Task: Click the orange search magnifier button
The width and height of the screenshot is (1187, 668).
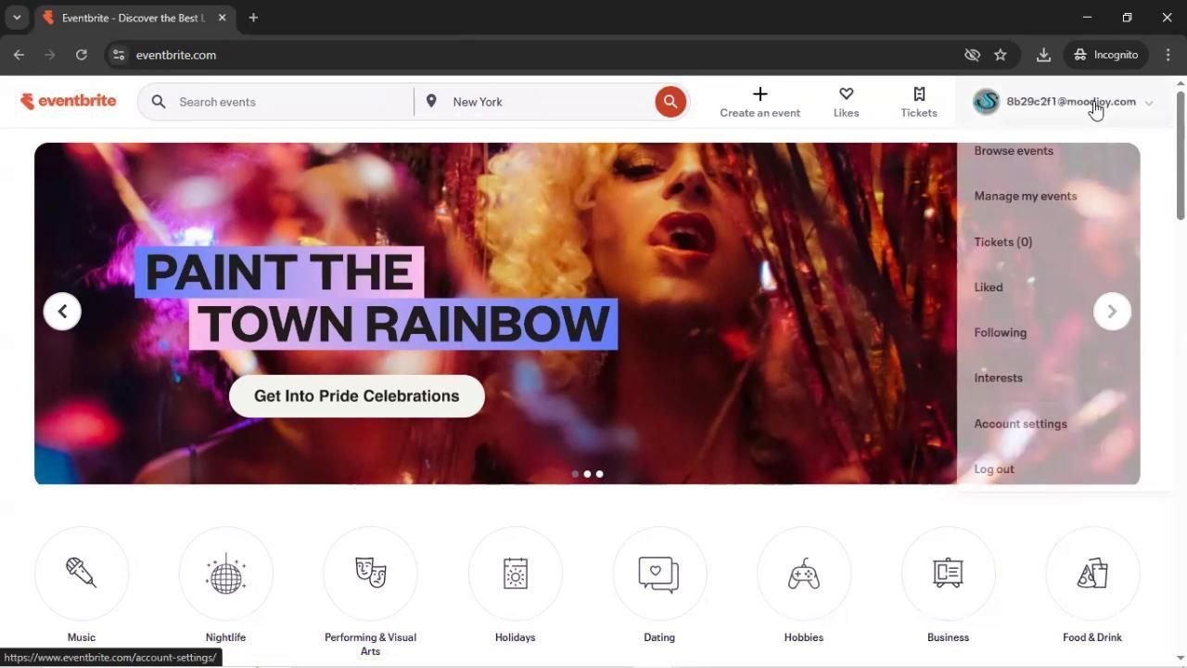Action: [x=670, y=102]
